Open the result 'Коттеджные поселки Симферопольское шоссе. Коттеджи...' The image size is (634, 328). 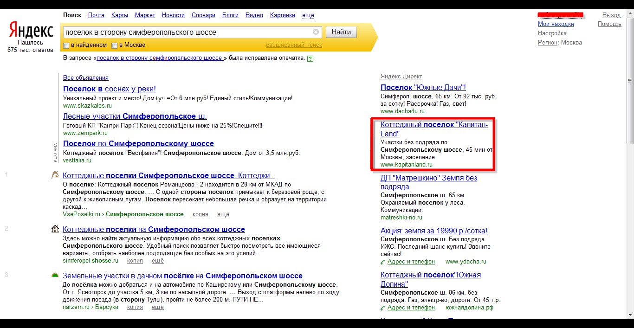pyautogui.click(x=169, y=176)
